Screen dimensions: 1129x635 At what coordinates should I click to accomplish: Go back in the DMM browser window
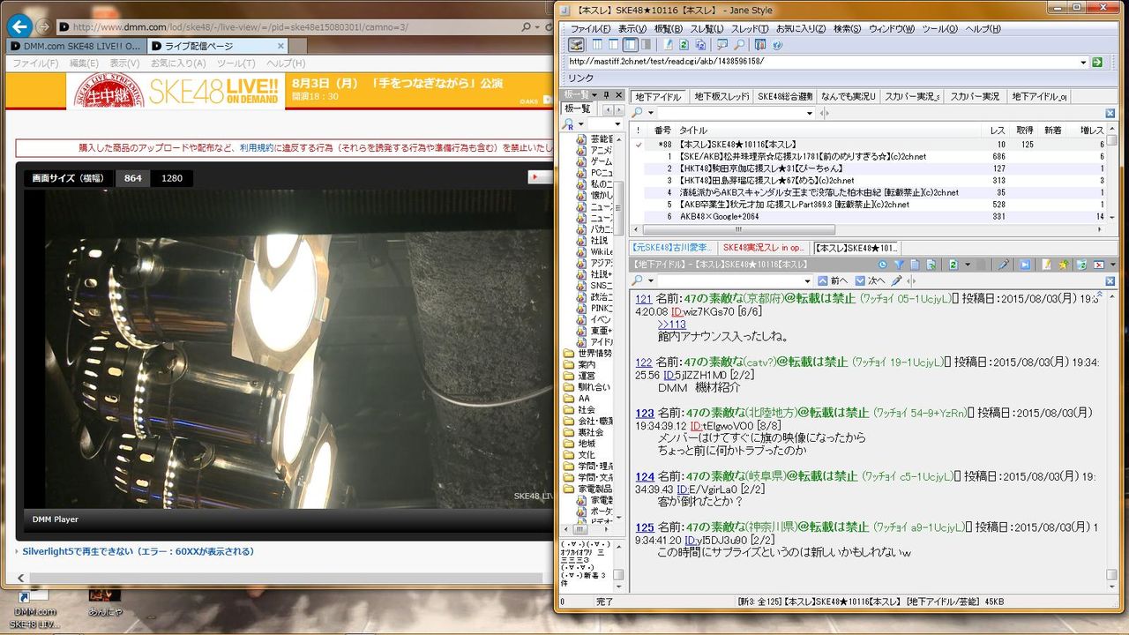click(19, 26)
